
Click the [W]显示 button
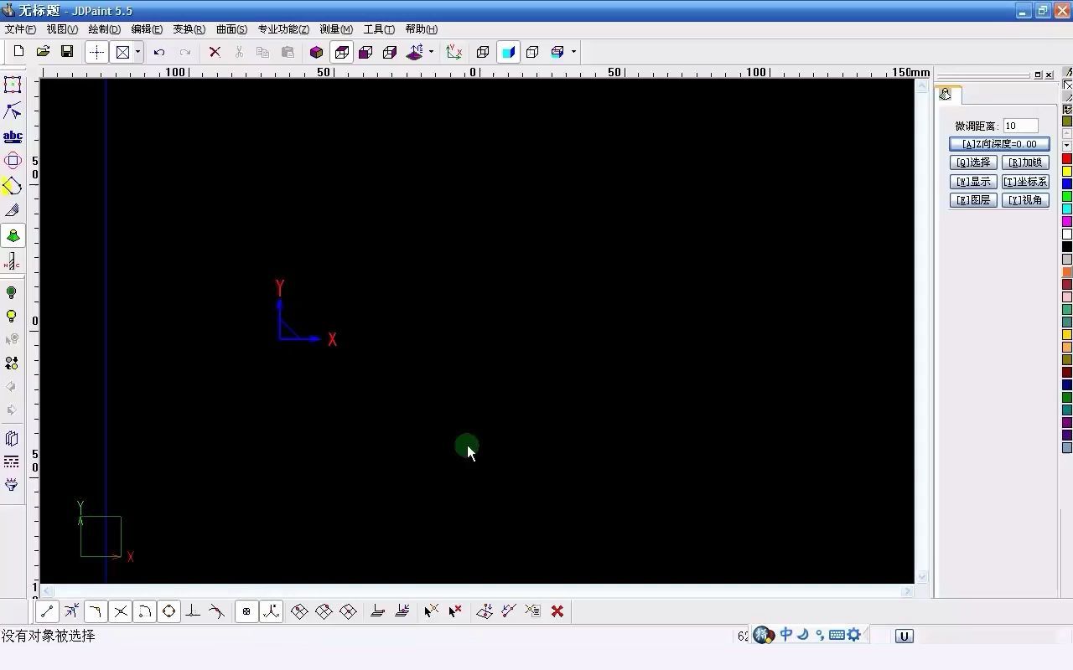[x=973, y=182]
